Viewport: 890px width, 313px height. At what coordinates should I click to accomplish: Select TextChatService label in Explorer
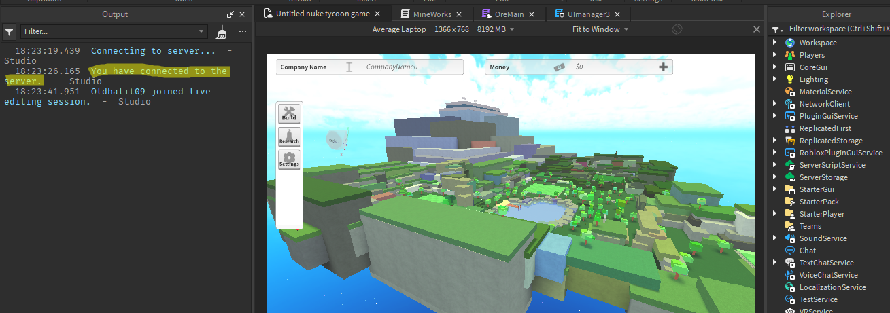click(826, 263)
